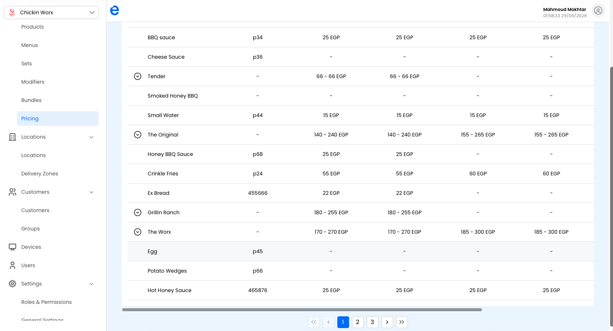Open Devices in the sidebar
613x331 pixels.
coord(31,247)
